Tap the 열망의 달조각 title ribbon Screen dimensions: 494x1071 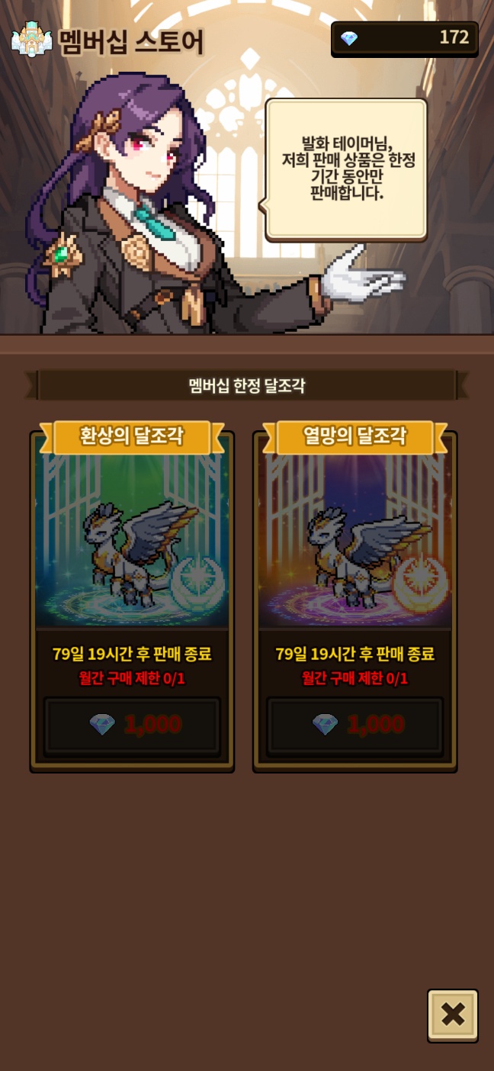tap(354, 437)
